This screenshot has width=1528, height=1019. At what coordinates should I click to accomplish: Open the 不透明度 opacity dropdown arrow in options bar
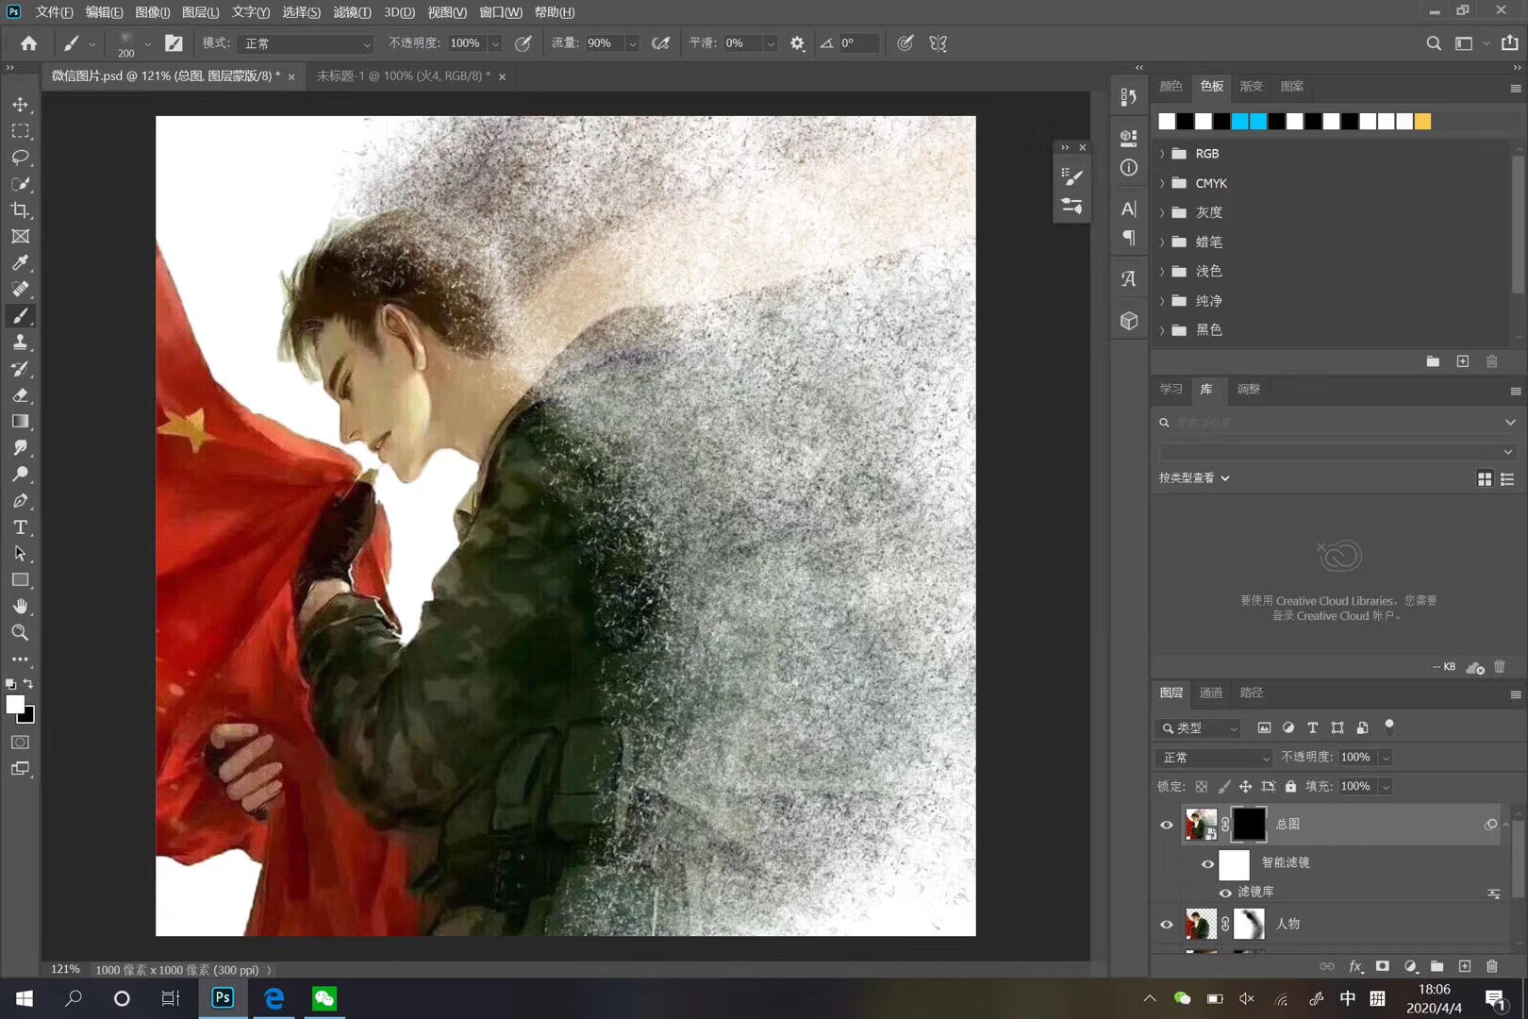pyautogui.click(x=496, y=43)
